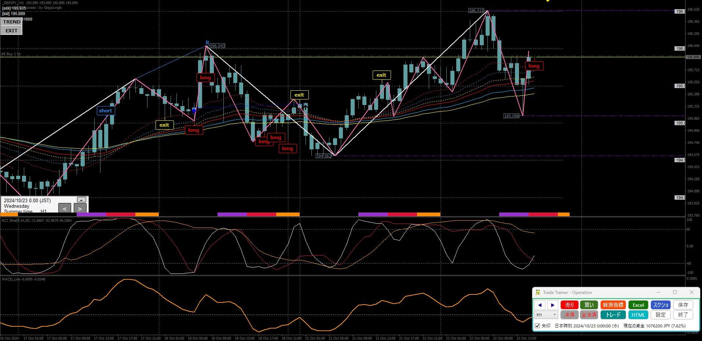
Task: Step back one bar in Trade Trainer
Action: tap(540, 305)
